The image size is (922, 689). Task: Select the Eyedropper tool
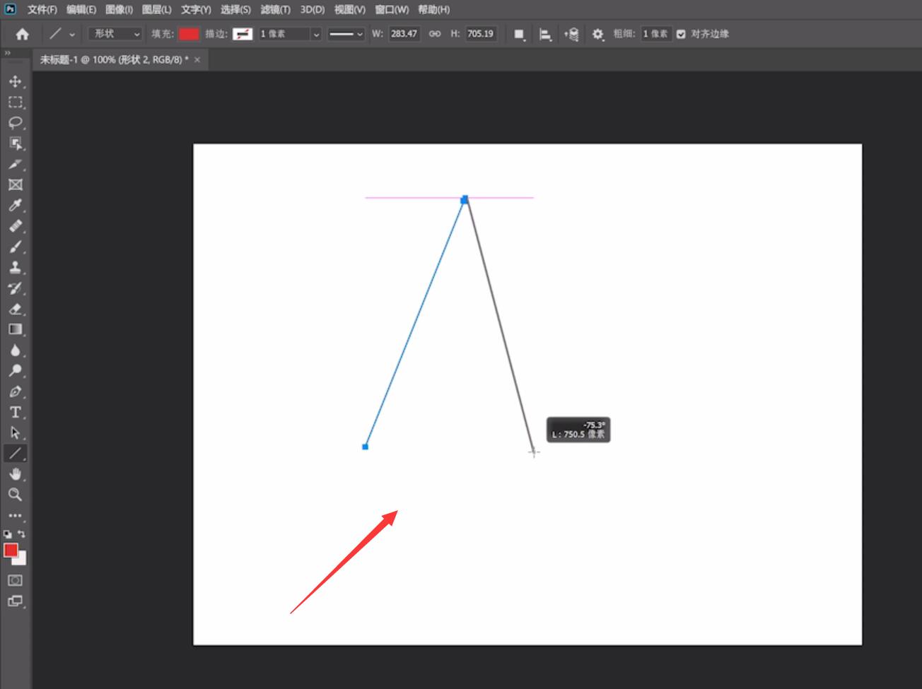click(x=15, y=206)
